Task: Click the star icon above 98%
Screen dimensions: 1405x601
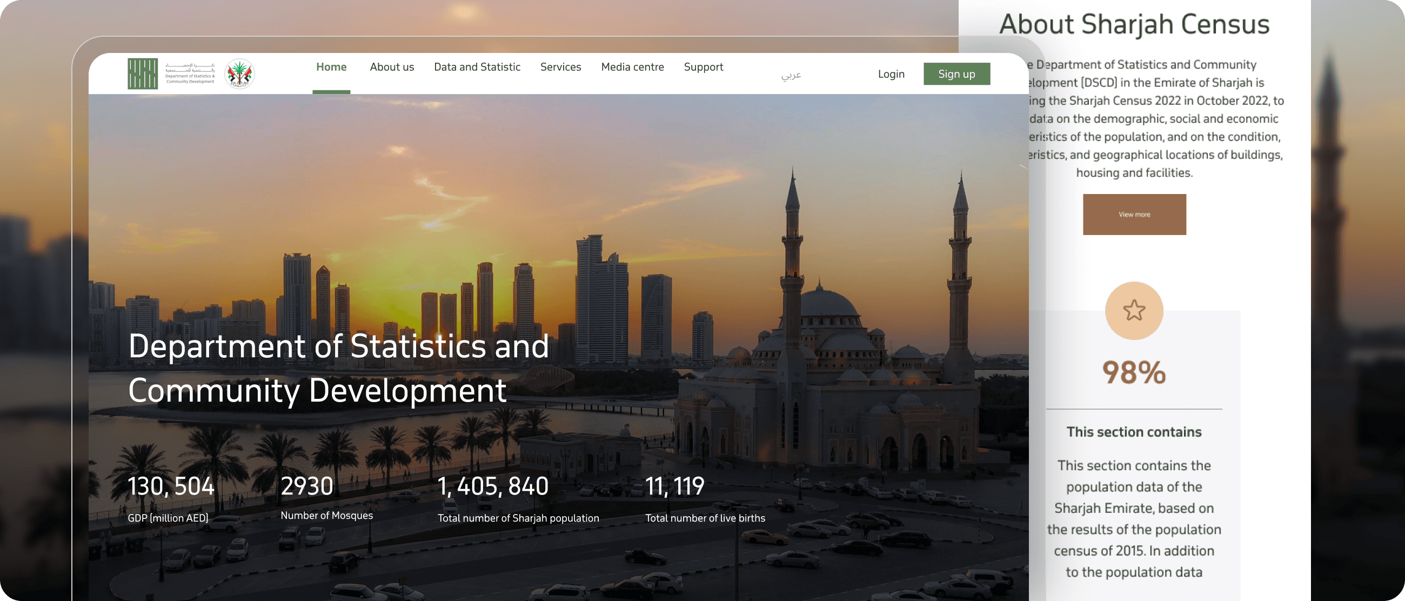Action: [x=1134, y=310]
